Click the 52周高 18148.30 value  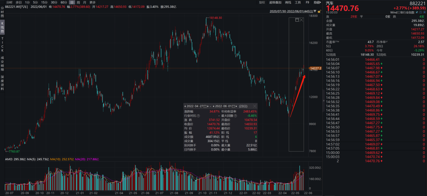[x=367, y=54]
